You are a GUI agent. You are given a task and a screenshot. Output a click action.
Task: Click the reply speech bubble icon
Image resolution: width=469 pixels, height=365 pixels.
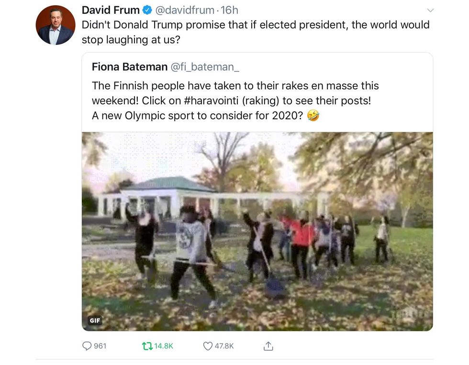click(x=87, y=346)
